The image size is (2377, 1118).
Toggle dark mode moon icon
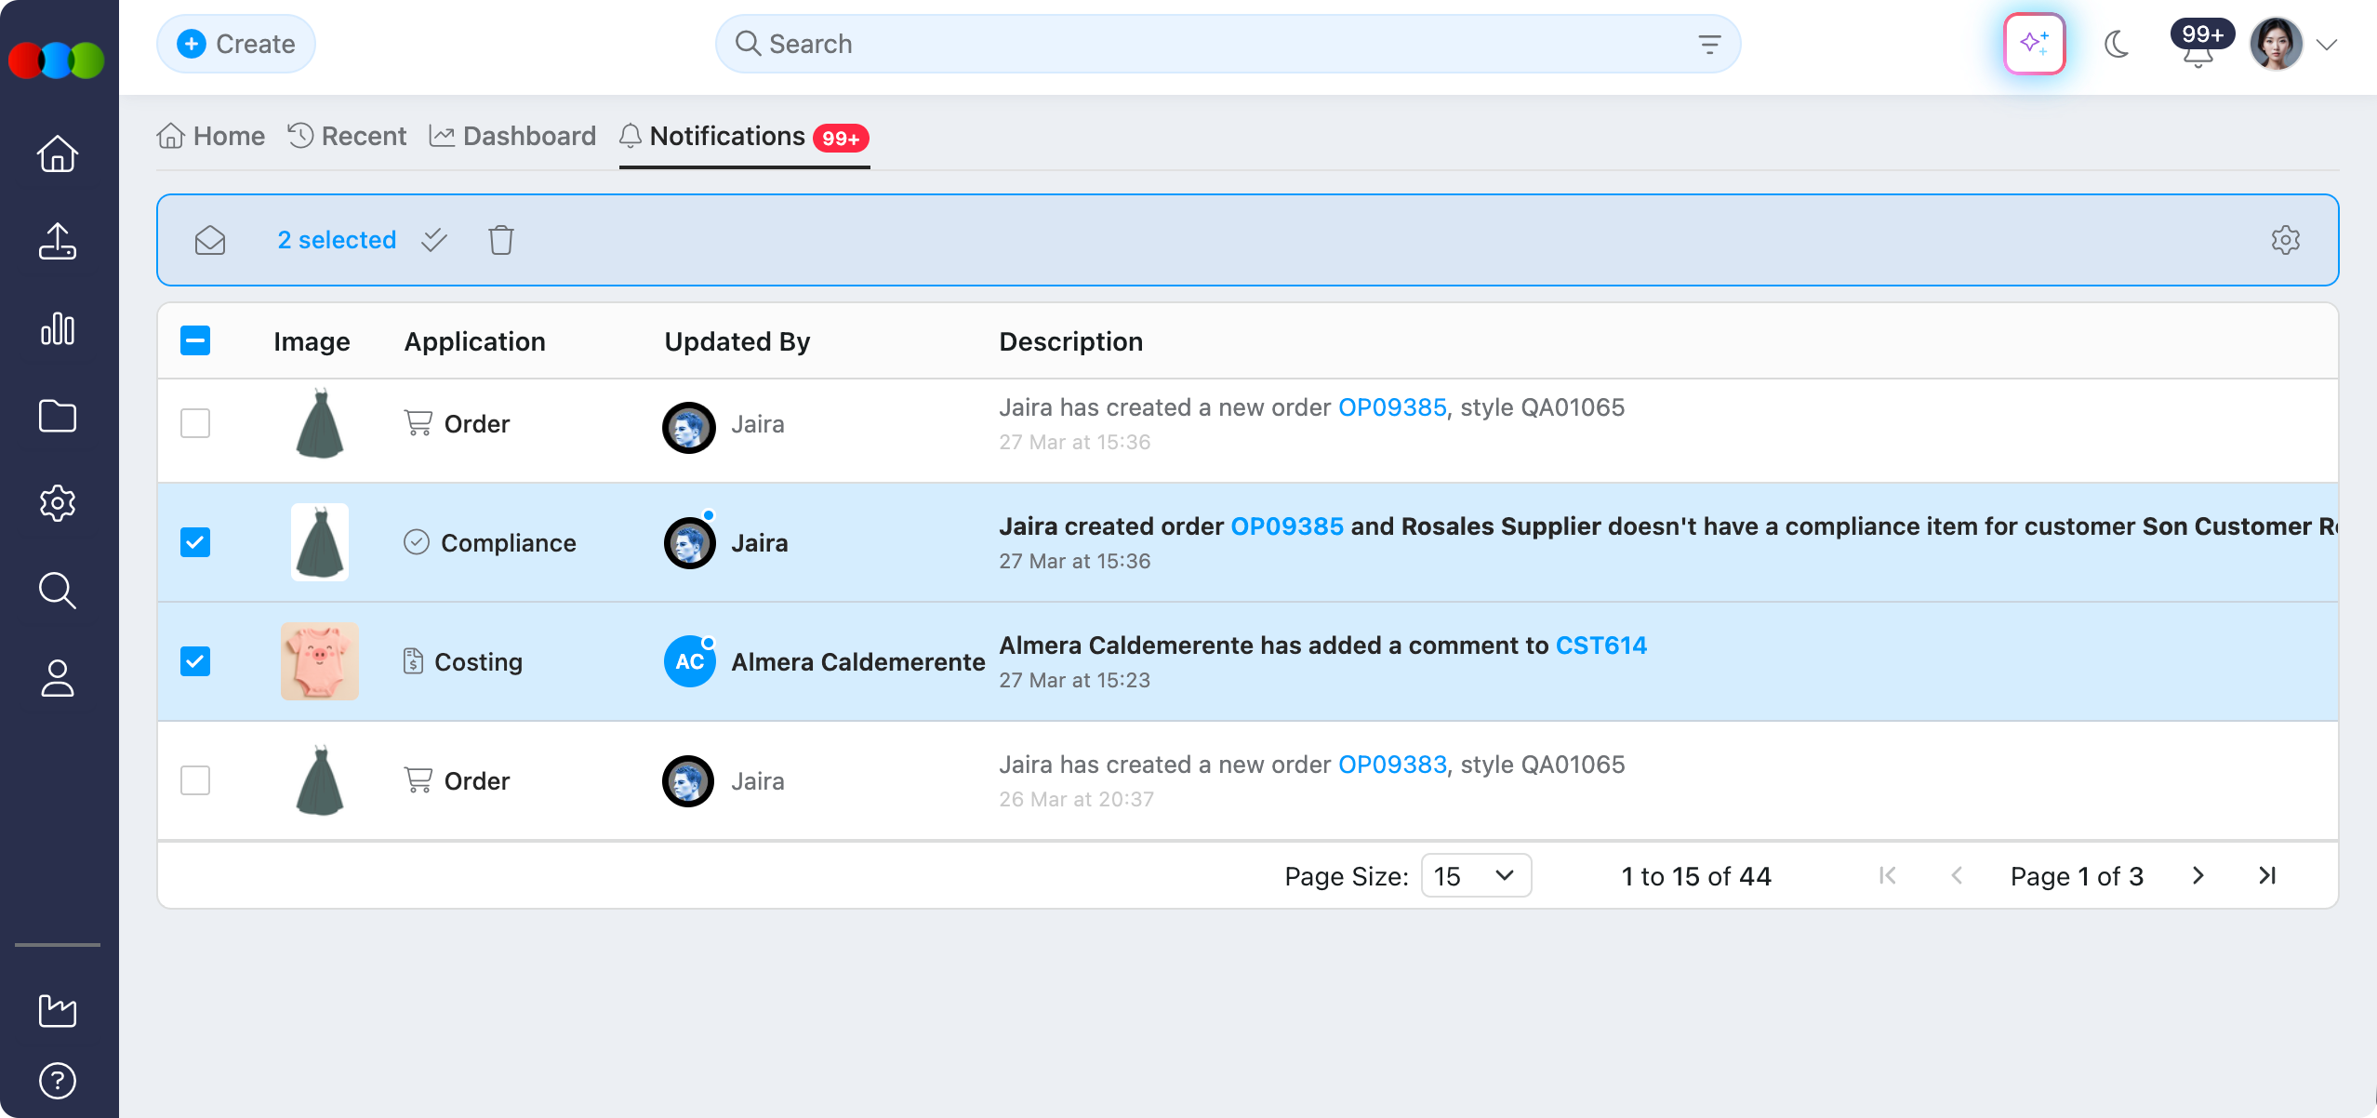pos(2117,44)
